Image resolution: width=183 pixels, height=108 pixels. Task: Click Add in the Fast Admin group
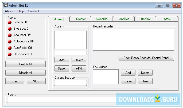pyautogui.click(x=128, y=73)
